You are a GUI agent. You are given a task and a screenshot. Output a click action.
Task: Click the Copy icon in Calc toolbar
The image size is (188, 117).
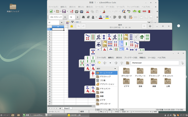[x=92, y=11]
